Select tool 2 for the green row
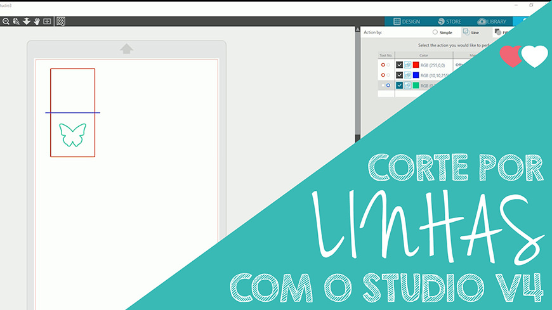The width and height of the screenshot is (552, 310). pyautogui.click(x=388, y=85)
